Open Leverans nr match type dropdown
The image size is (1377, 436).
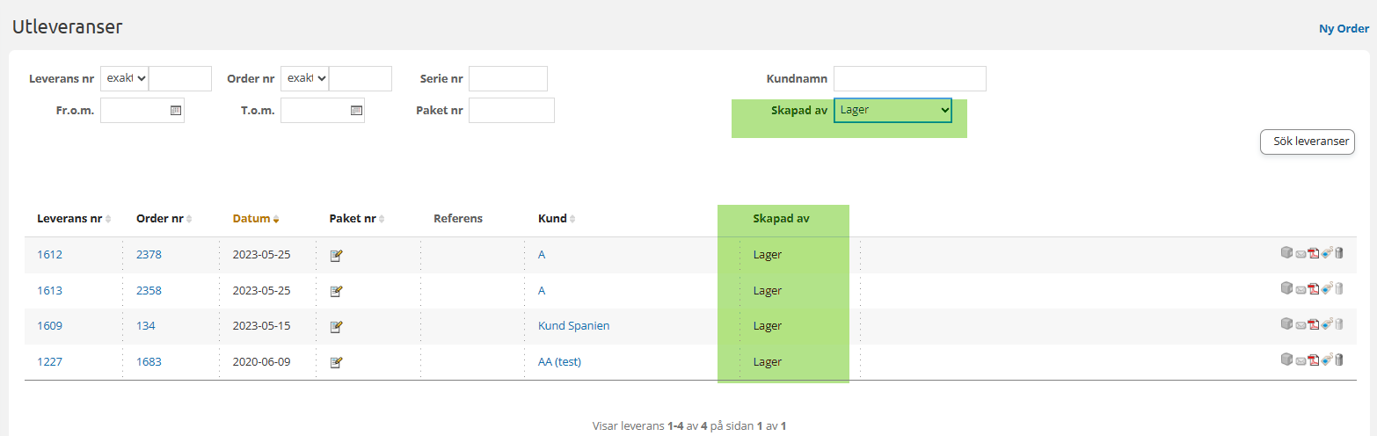click(x=125, y=78)
